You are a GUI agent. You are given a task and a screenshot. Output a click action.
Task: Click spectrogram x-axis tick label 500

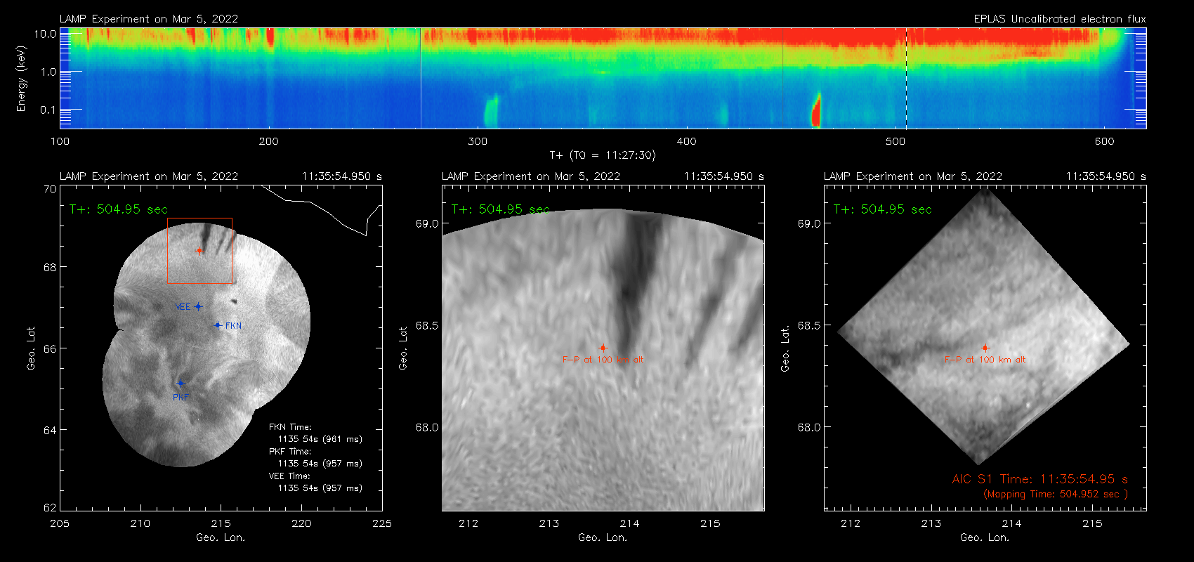point(895,141)
